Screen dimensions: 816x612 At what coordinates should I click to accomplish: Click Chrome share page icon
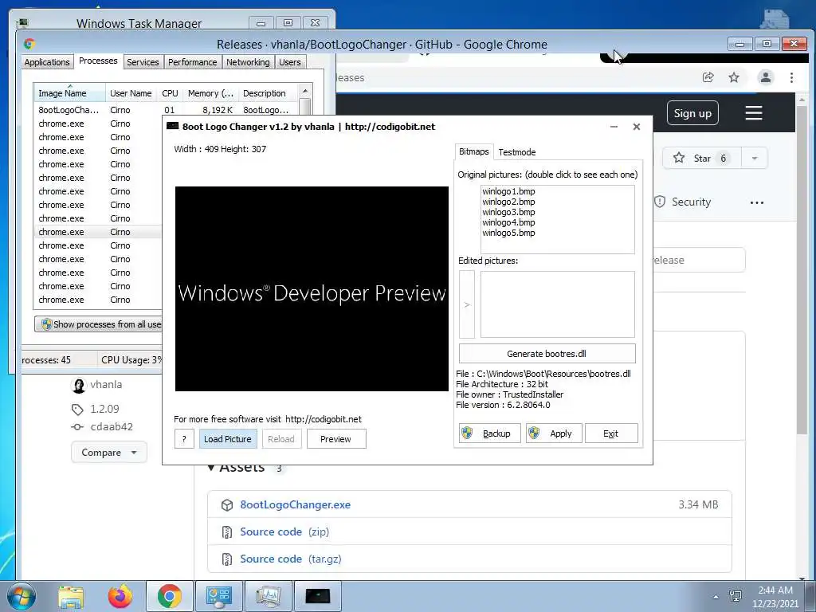[708, 77]
